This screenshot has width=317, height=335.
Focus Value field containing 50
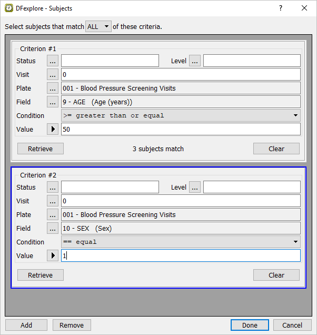[181, 130]
